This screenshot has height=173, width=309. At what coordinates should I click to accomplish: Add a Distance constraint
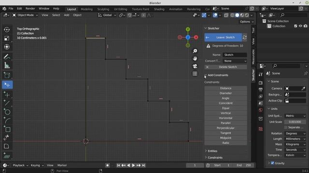(x=225, y=88)
